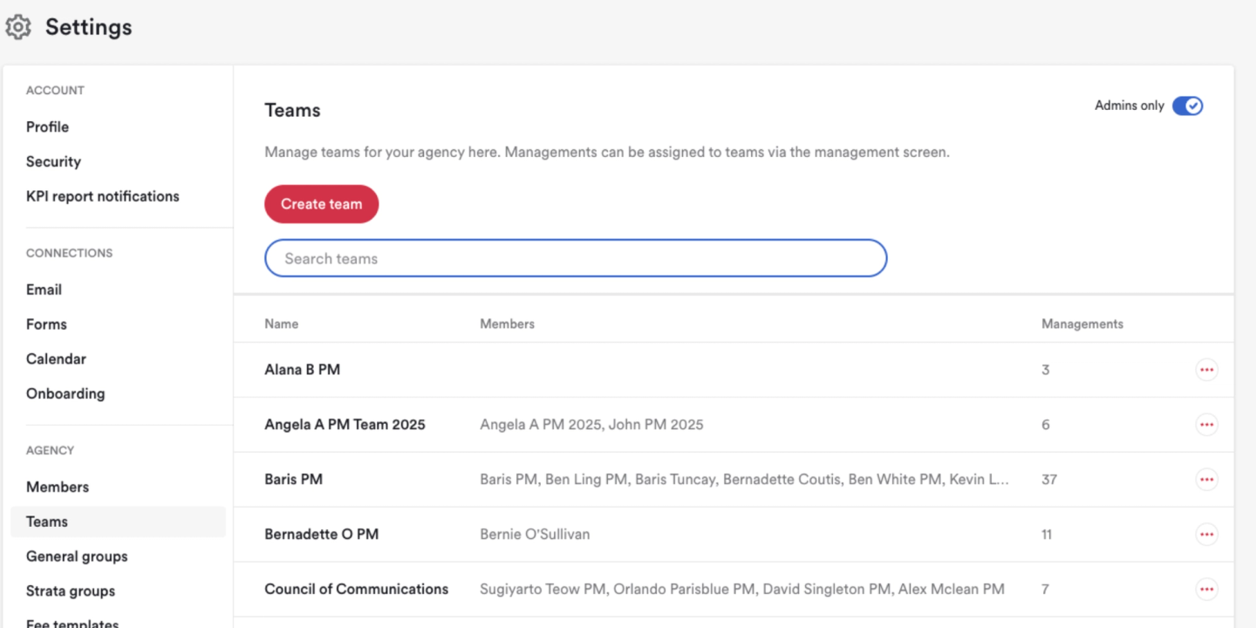Click managements count 6 for Angela A PM Team
Viewport: 1256px width, 628px height.
click(1046, 425)
